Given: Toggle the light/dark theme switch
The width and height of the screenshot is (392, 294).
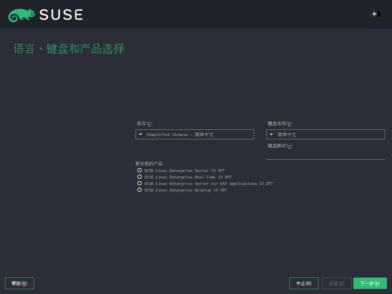Looking at the screenshot, I should [376, 14].
